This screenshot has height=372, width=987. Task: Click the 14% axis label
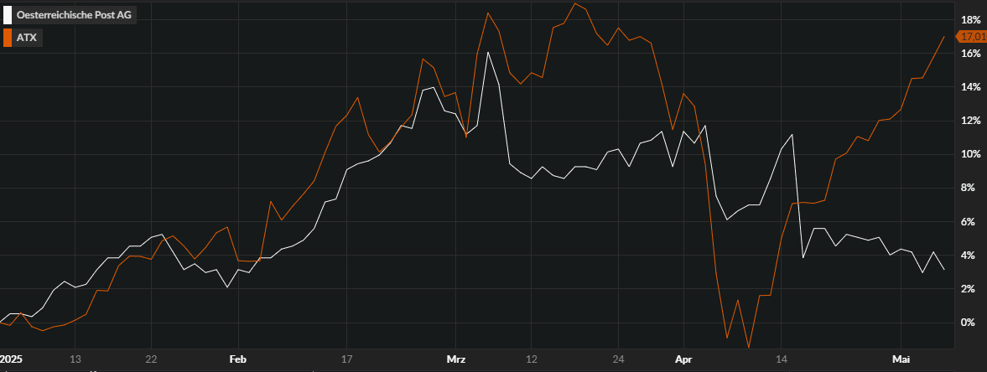970,87
